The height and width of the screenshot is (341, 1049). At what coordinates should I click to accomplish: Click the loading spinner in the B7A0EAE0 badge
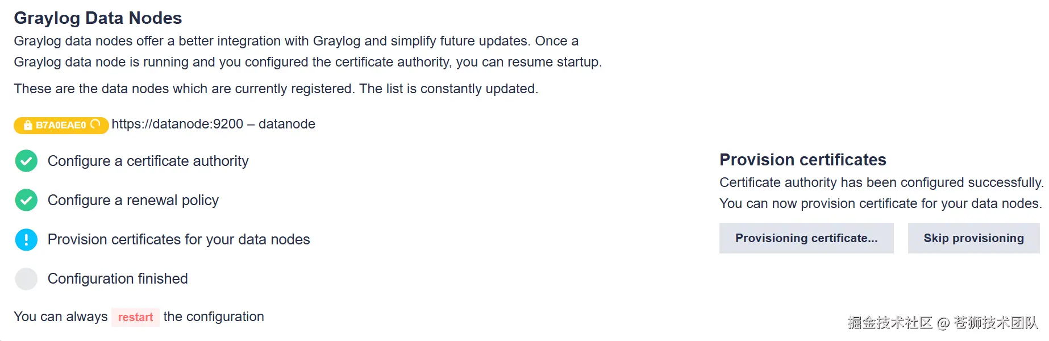(95, 124)
